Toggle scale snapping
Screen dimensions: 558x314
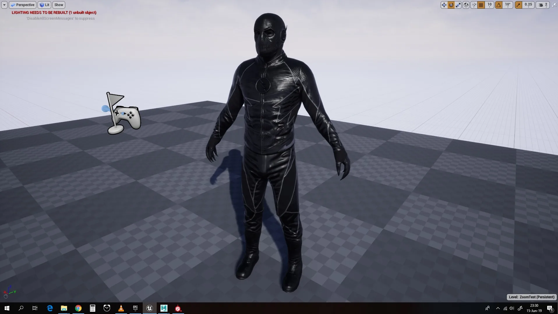518,5
